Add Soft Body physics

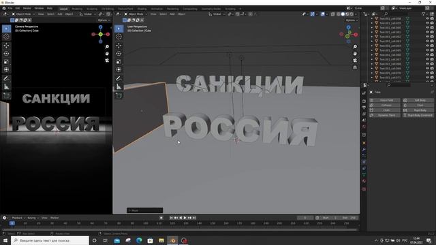click(418, 100)
